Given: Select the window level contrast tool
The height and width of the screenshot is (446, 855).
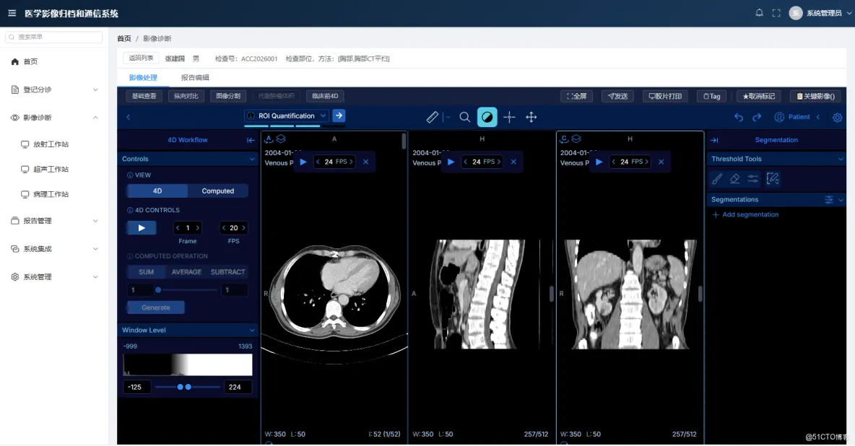Looking at the screenshot, I should 487,117.
